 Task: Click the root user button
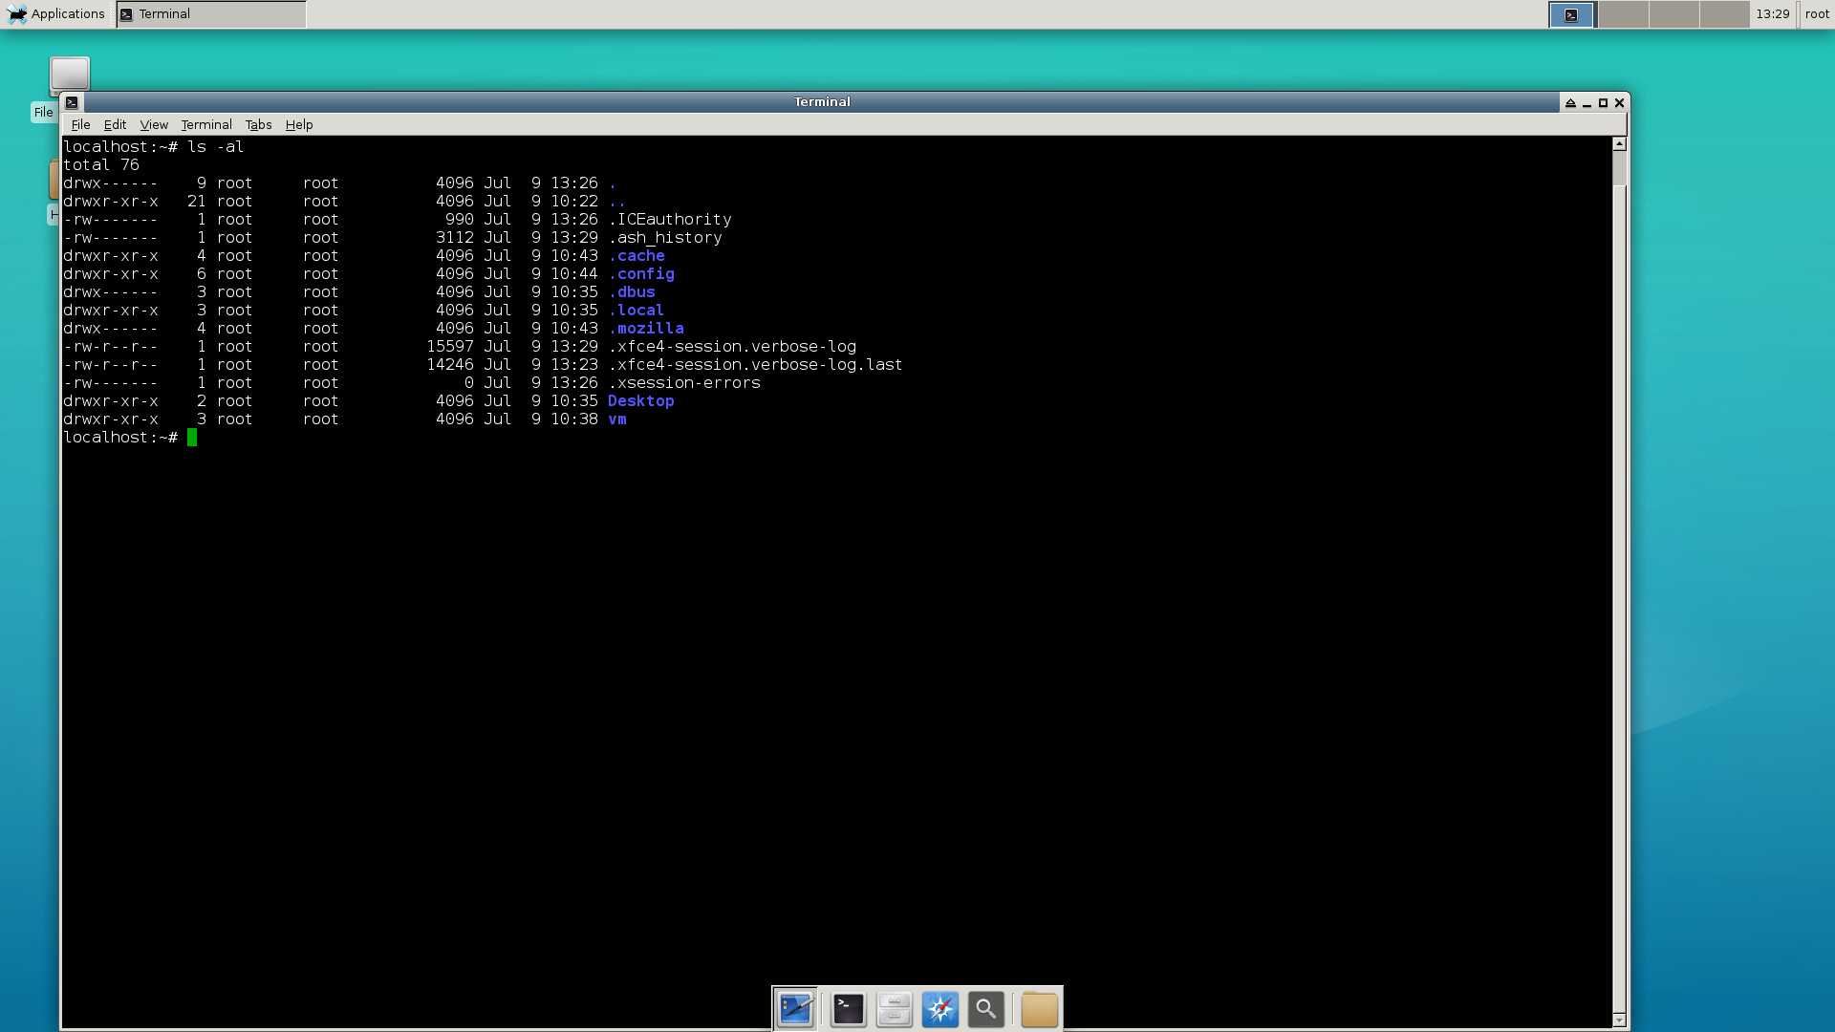1817,13
